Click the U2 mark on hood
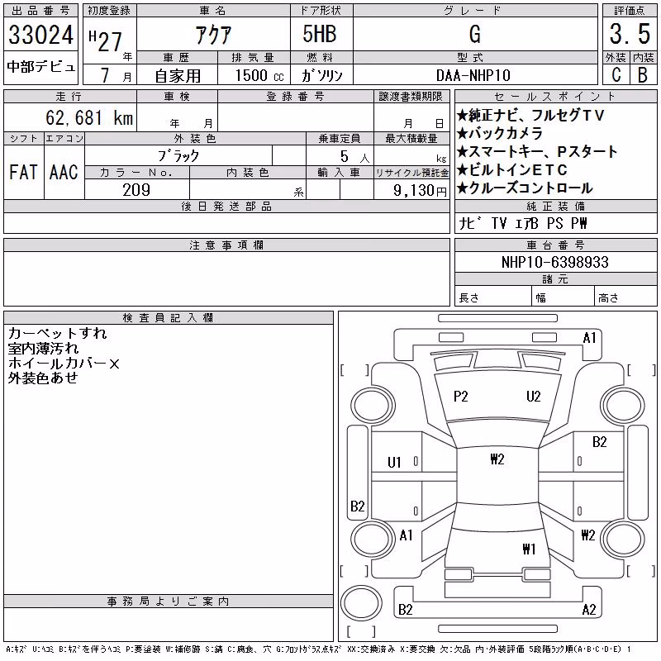This screenshot has height=661, width=661. click(x=533, y=397)
